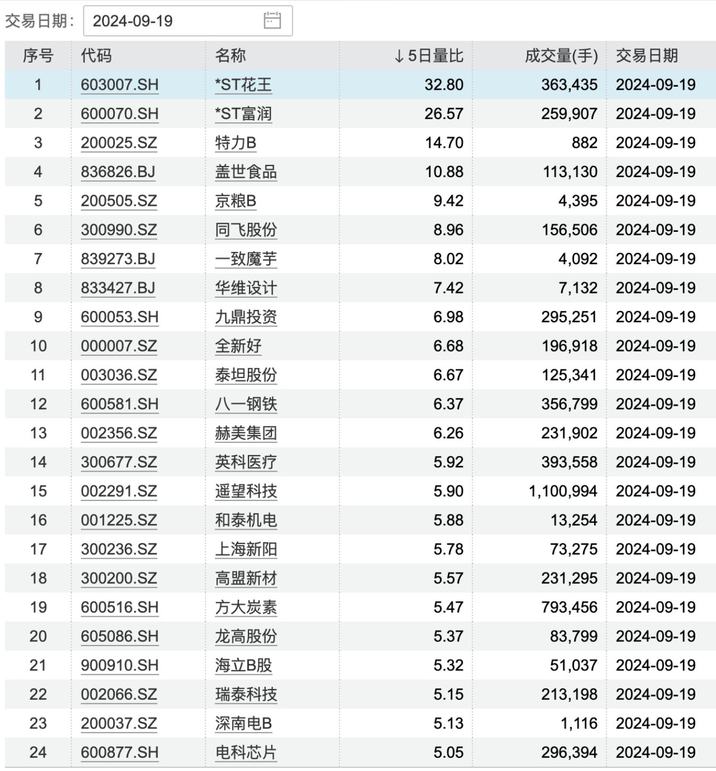Open stock code 300200.SZ
Viewport: 716px width, 771px height.
[119, 578]
